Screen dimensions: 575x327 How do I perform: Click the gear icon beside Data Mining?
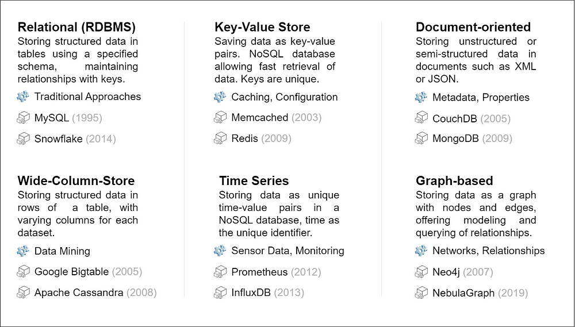[23, 251]
